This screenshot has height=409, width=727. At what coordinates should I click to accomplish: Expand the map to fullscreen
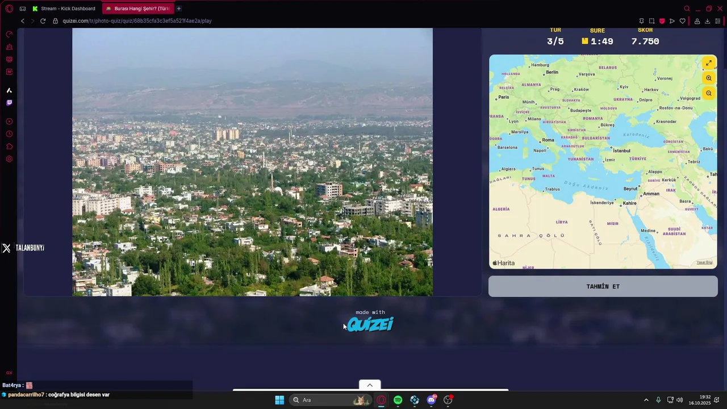pyautogui.click(x=708, y=63)
